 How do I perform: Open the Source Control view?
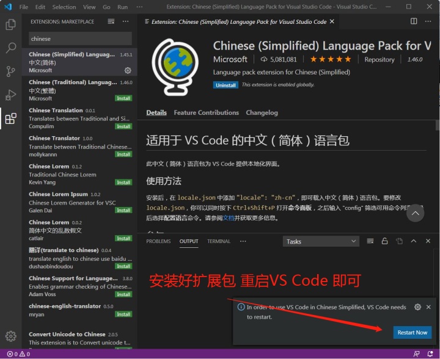10,71
